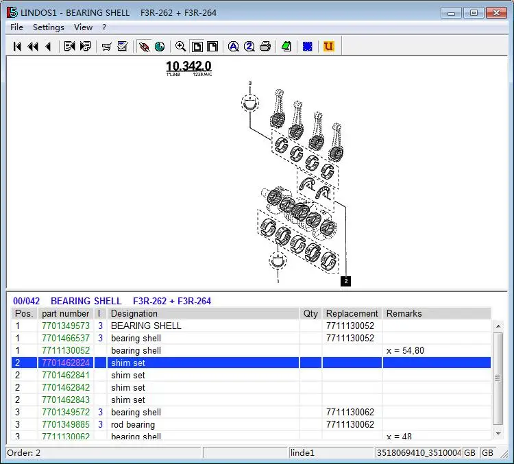Click the magnifier zoom icon
Viewport: 514px width, 464px height.
click(180, 47)
